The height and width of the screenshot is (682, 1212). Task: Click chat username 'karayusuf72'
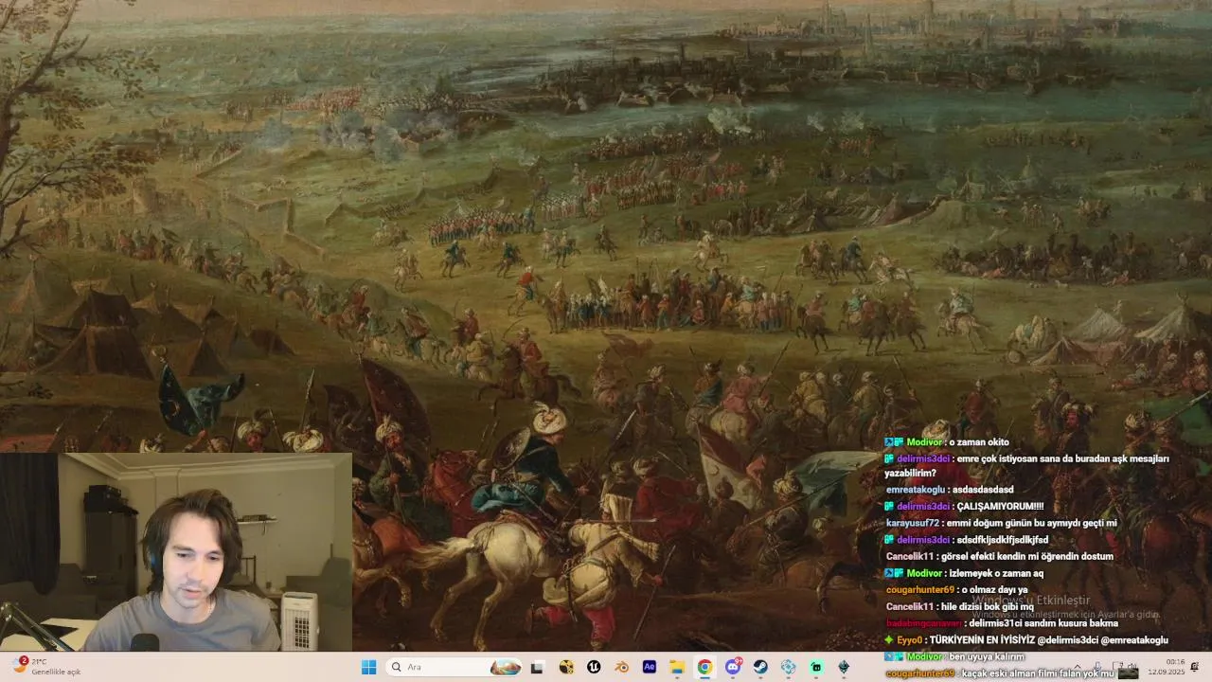coord(913,523)
